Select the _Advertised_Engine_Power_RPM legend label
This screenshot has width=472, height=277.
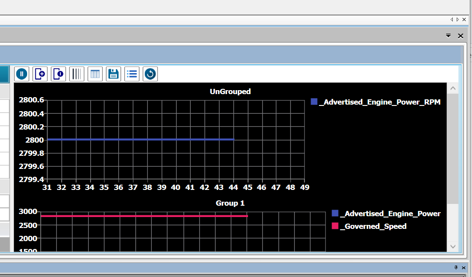[380, 102]
